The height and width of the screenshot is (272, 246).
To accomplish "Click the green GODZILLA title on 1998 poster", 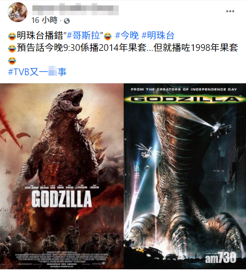I will tap(185, 99).
